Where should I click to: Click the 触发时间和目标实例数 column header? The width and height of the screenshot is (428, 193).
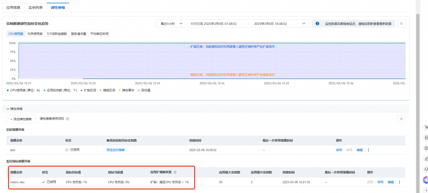(122, 141)
